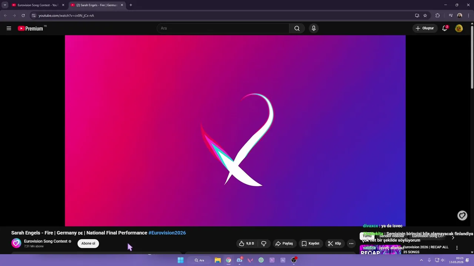Dislike the video with thumbs-down
Viewport: 474px width, 266px height.
(264, 243)
